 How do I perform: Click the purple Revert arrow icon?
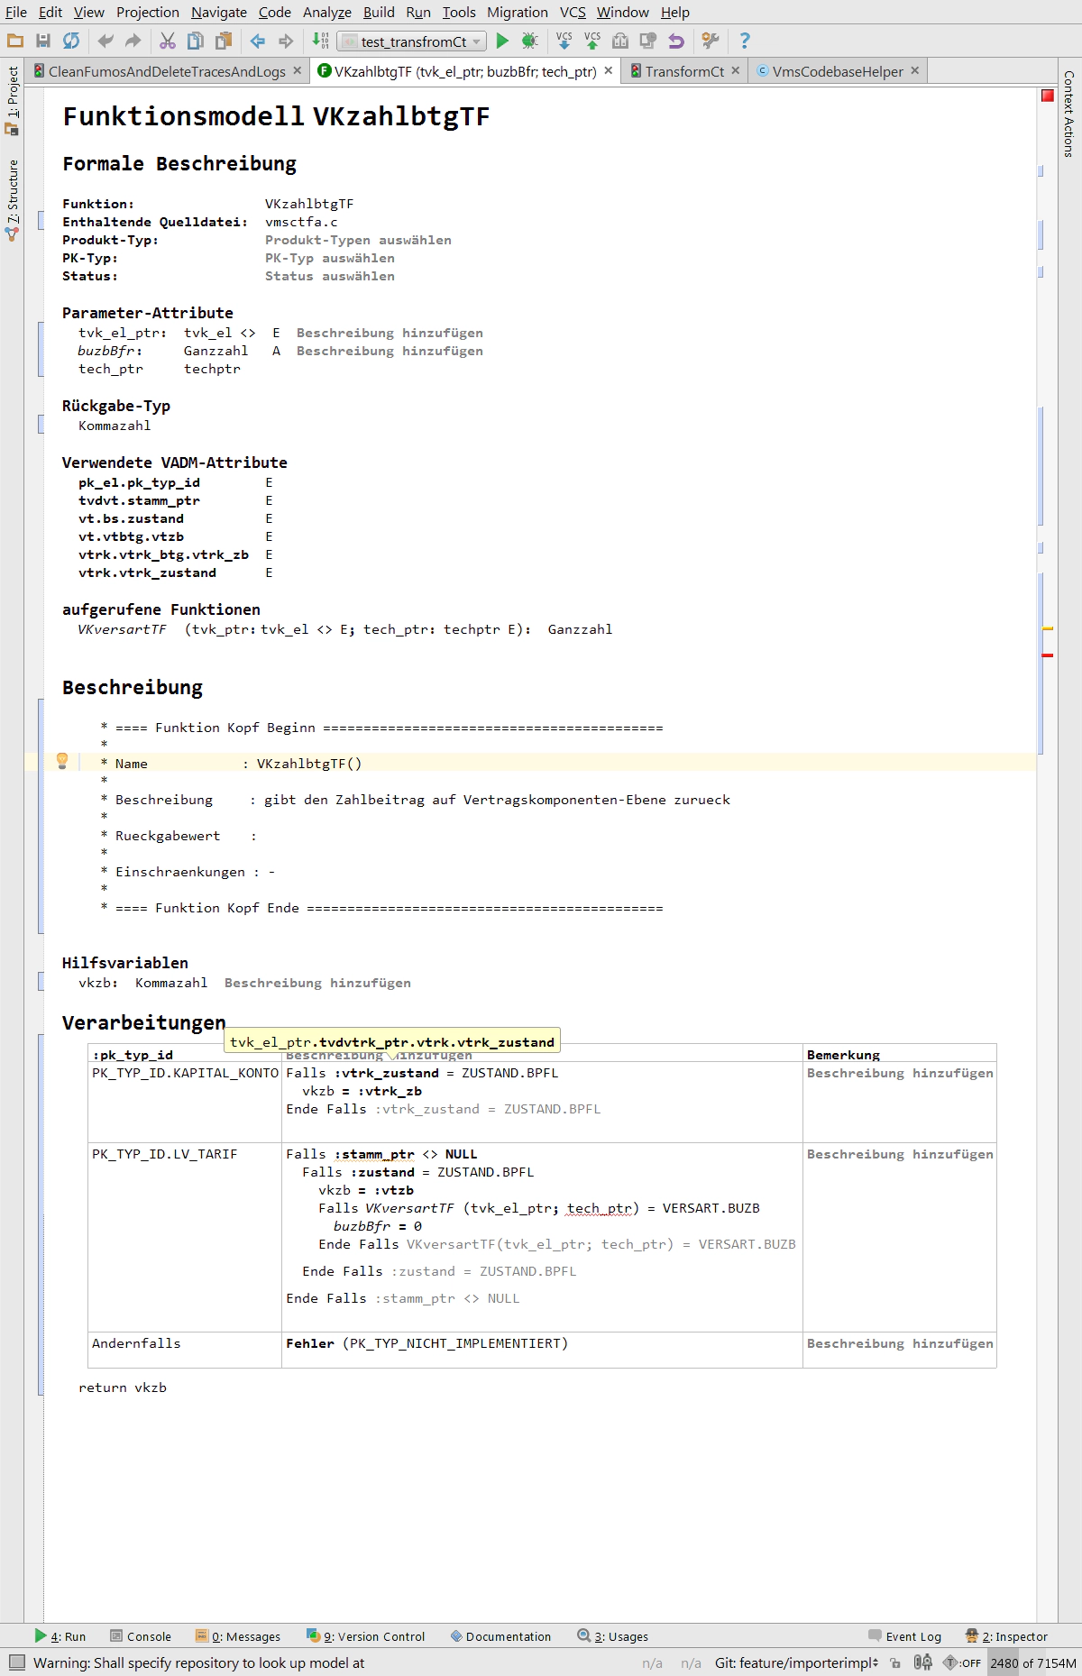tap(676, 41)
